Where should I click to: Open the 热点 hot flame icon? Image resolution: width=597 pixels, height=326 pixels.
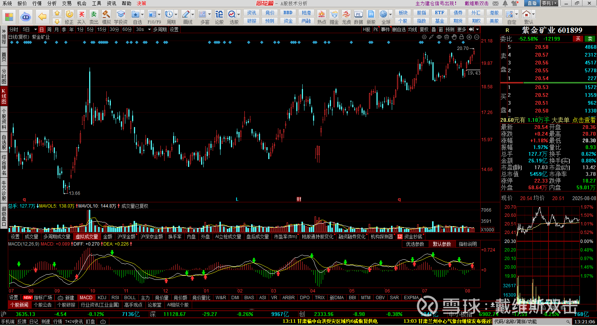click(x=321, y=14)
